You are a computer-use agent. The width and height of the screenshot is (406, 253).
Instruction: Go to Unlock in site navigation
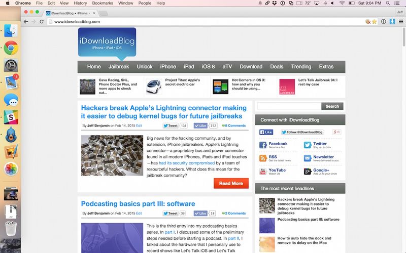coord(145,67)
